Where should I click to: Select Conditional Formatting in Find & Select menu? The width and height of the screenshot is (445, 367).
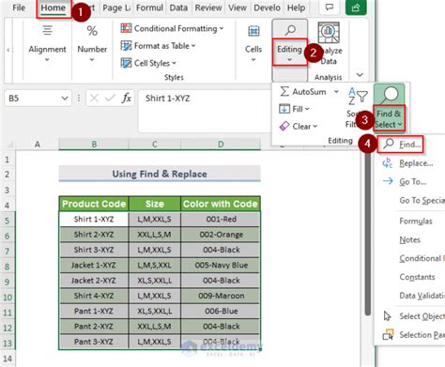point(422,258)
